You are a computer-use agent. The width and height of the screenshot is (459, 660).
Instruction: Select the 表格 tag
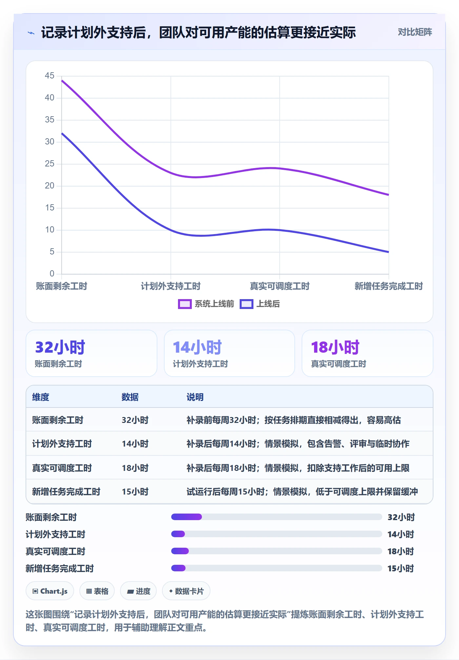pyautogui.click(x=97, y=591)
